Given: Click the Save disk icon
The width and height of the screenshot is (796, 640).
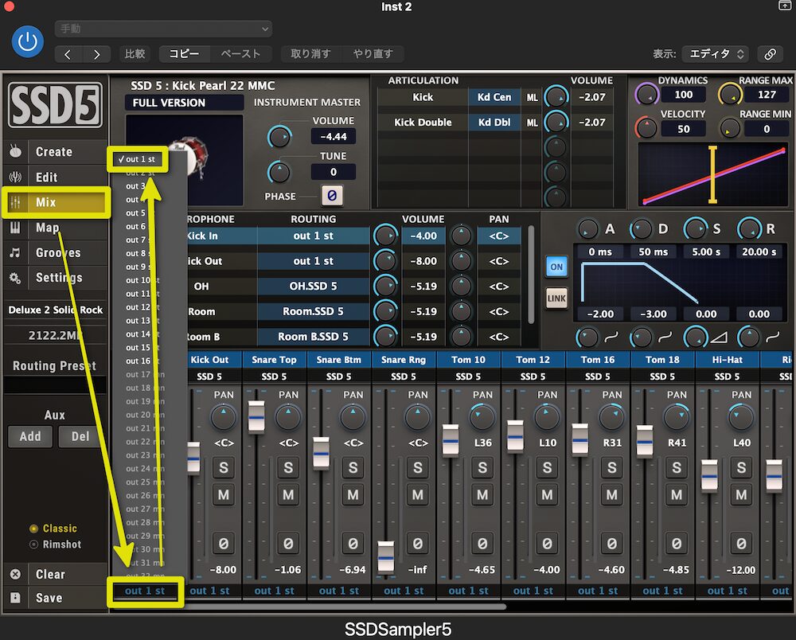Looking at the screenshot, I should pos(17,598).
